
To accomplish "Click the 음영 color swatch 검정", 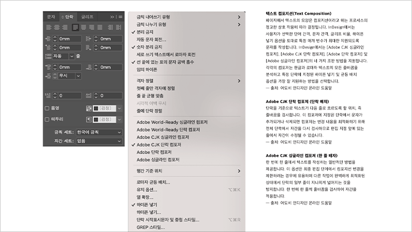I will tap(104, 108).
